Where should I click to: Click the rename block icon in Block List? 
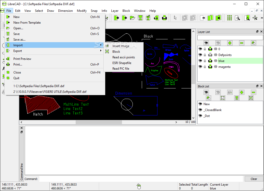[208, 98]
